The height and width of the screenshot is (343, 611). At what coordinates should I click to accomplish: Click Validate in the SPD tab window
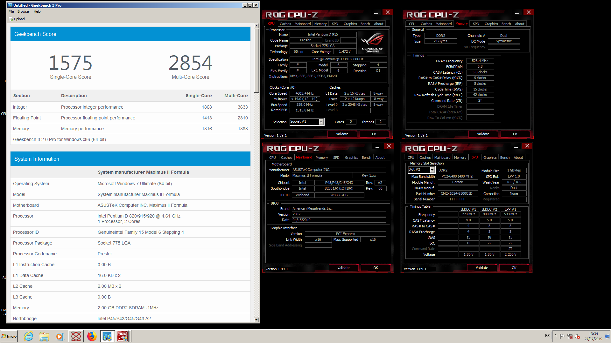point(482,268)
